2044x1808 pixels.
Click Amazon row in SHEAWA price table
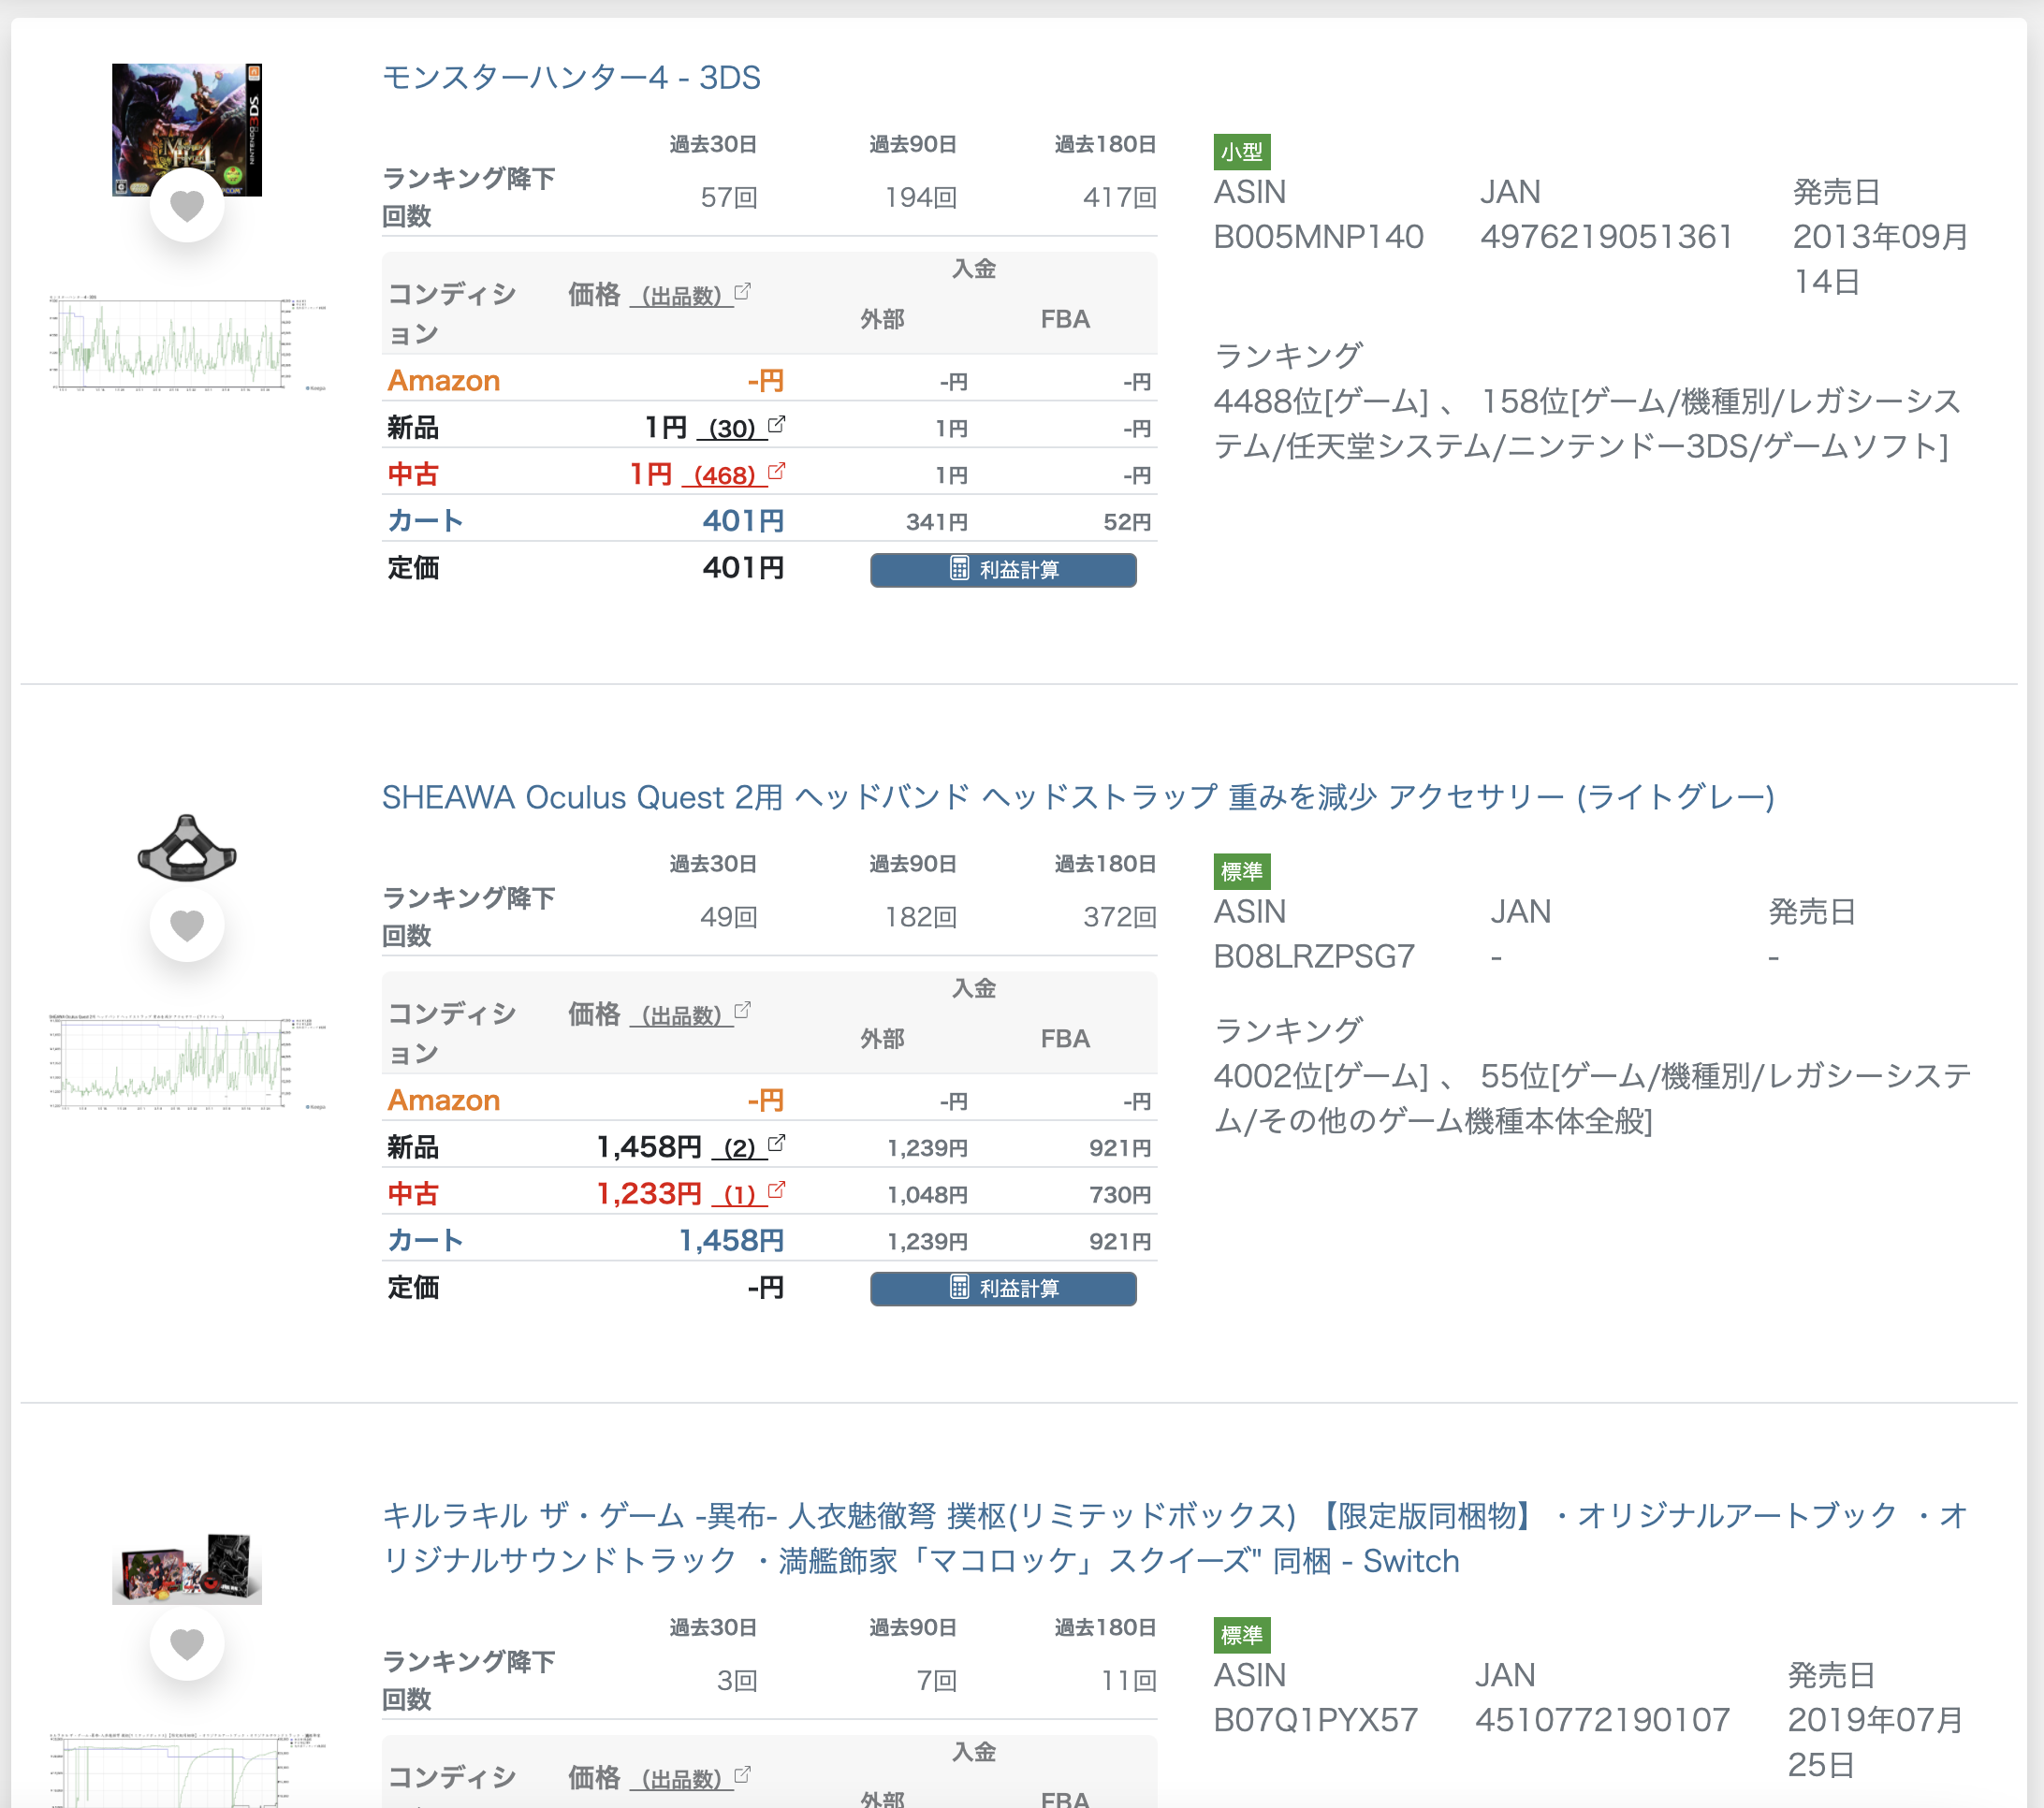[x=770, y=1100]
